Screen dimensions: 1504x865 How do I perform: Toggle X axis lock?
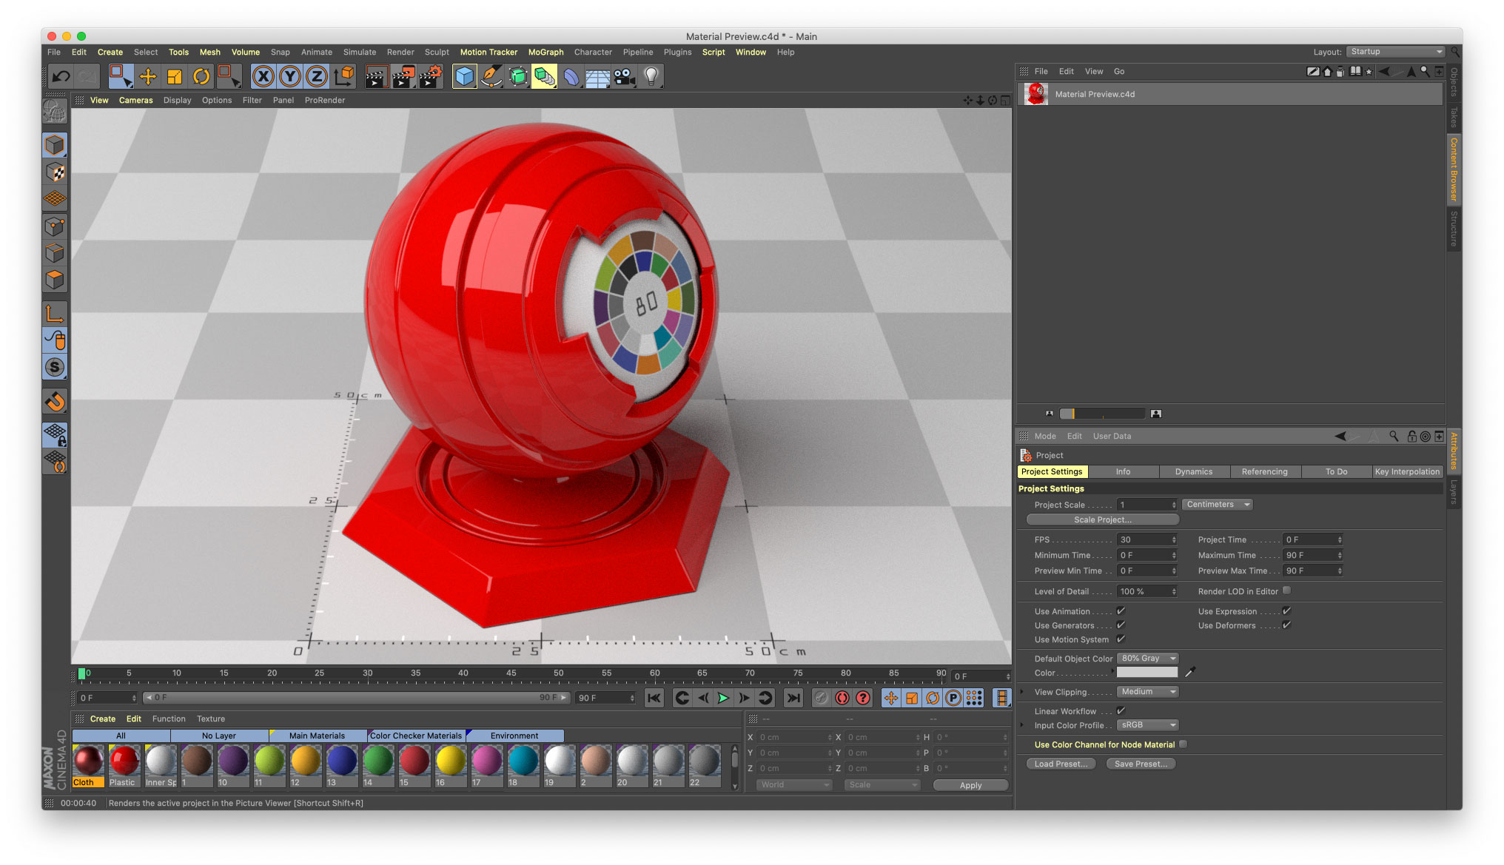[263, 76]
